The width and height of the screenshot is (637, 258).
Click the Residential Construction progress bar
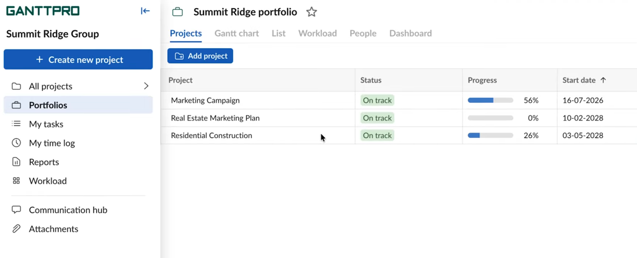491,135
